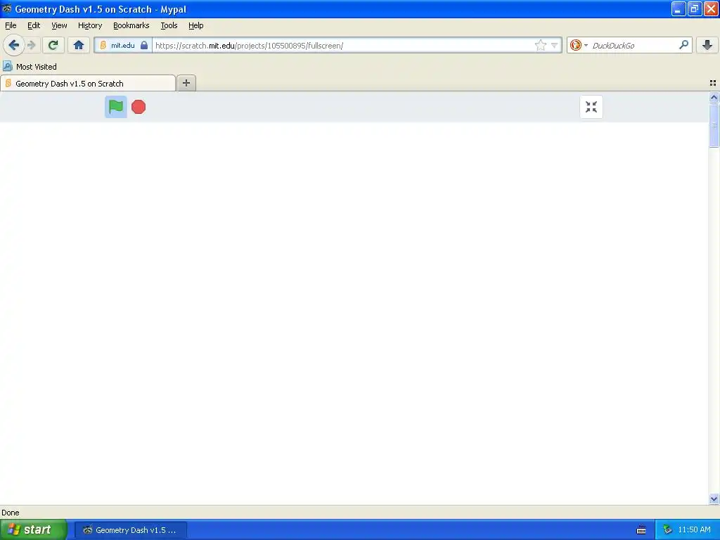Click the padlock site security icon
720x540 pixels.
tap(144, 45)
